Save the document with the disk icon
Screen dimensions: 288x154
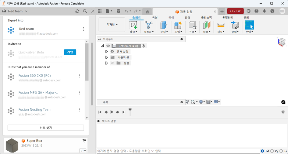pos(119,11)
